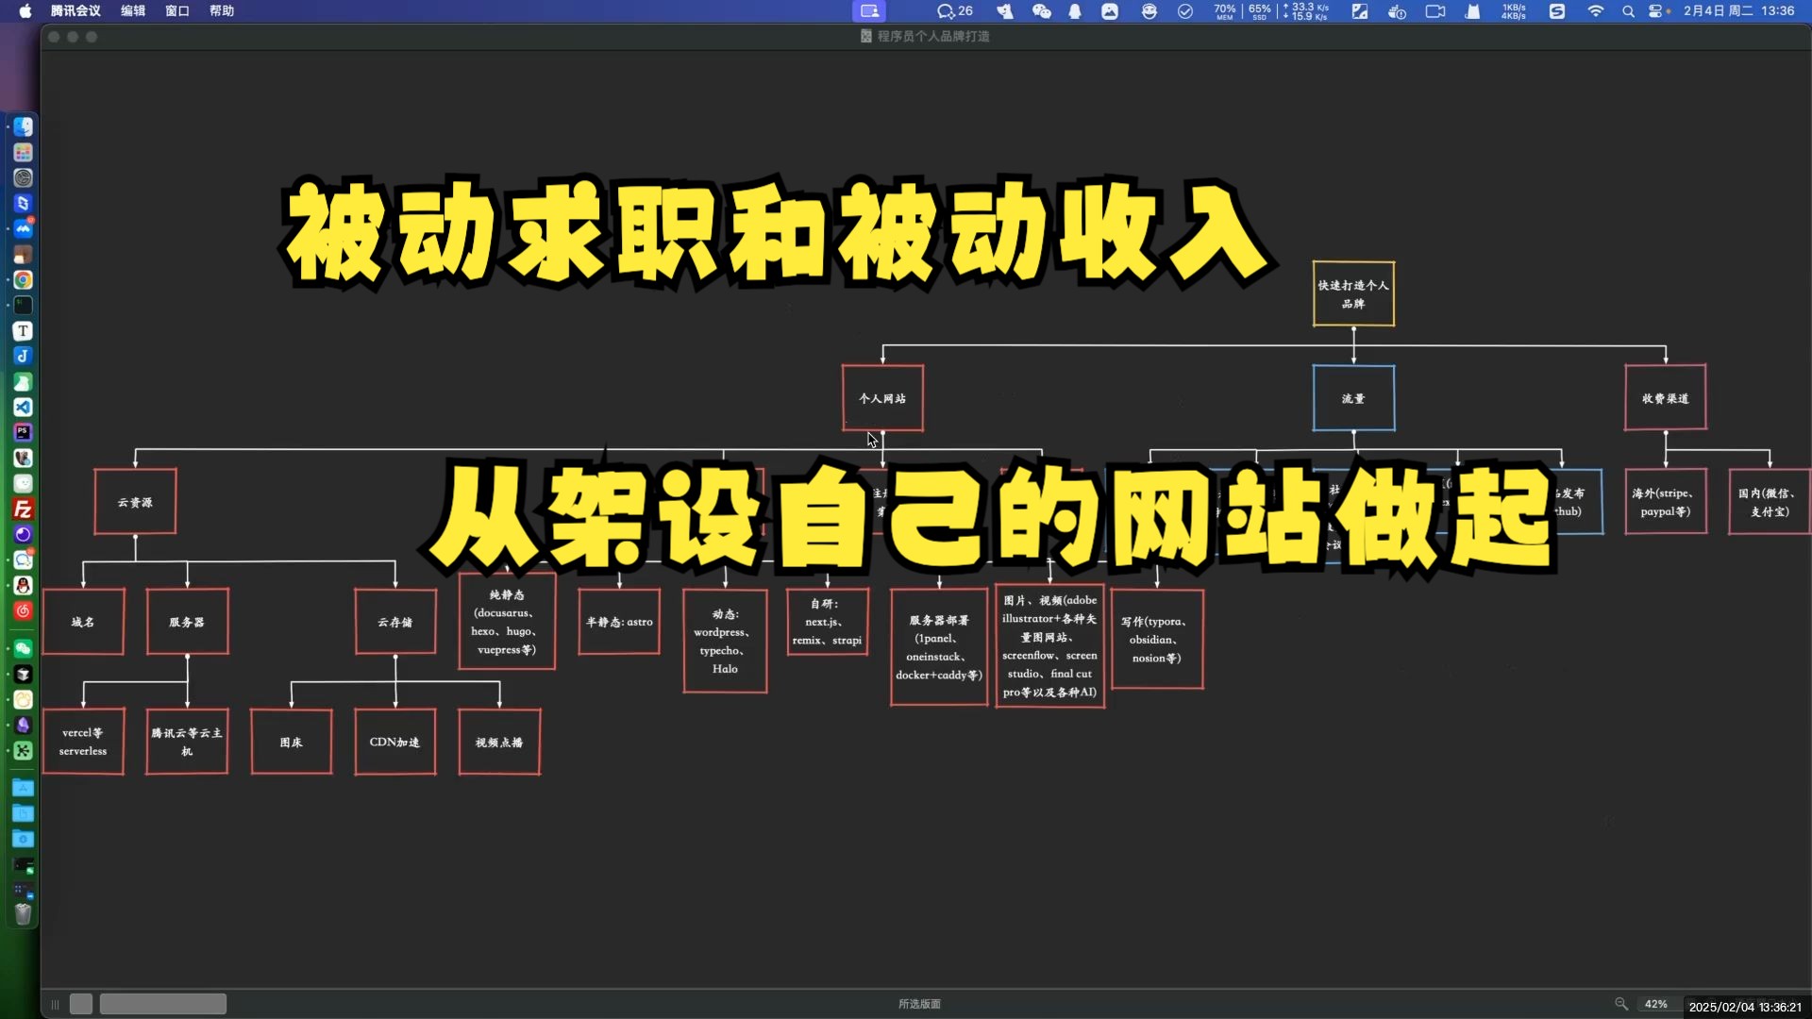
Task: Select the 流量 node
Action: [x=1353, y=398]
